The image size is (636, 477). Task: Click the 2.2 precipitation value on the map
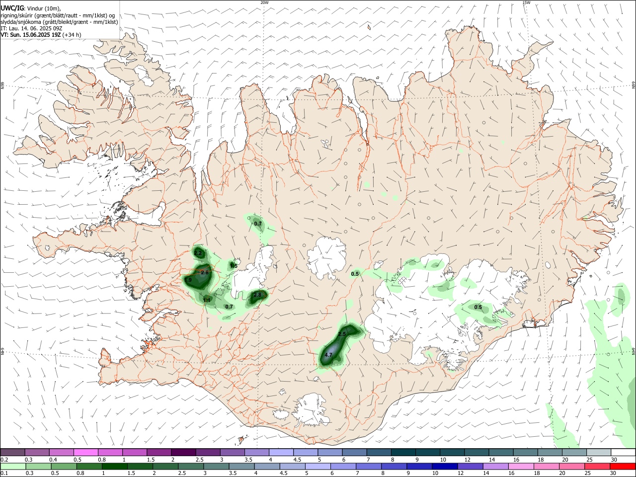coord(198,253)
